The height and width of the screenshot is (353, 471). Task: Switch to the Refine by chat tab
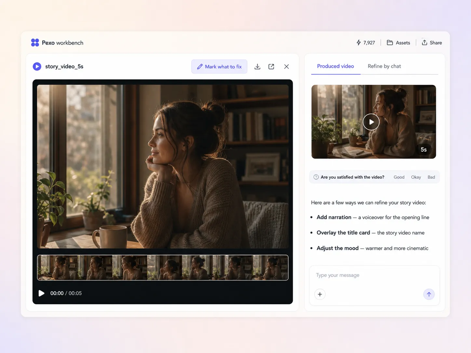click(384, 66)
